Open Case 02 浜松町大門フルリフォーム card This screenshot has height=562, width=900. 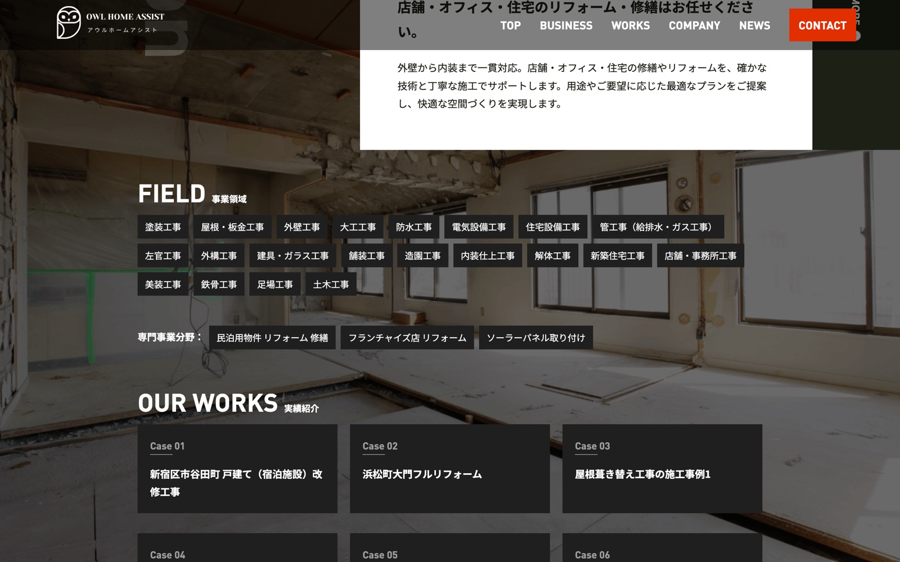(x=450, y=469)
